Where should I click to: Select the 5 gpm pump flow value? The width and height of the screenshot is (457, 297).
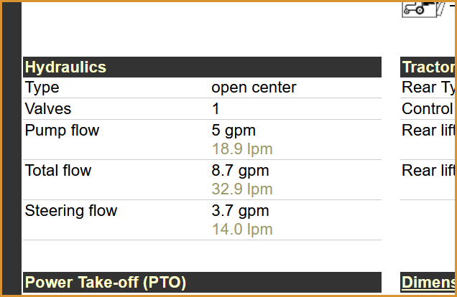(x=234, y=131)
